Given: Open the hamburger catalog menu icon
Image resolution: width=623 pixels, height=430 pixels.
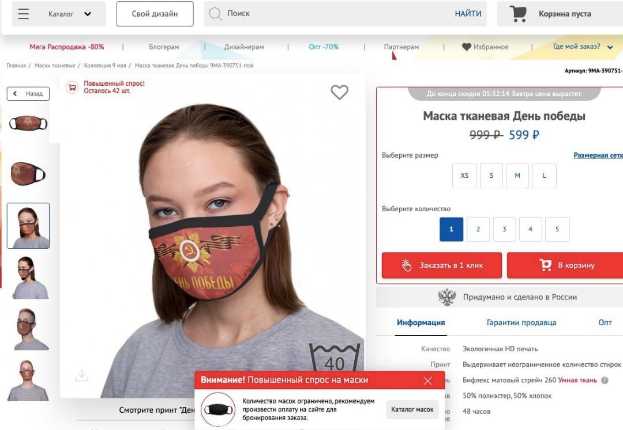Looking at the screenshot, I should pos(24,14).
